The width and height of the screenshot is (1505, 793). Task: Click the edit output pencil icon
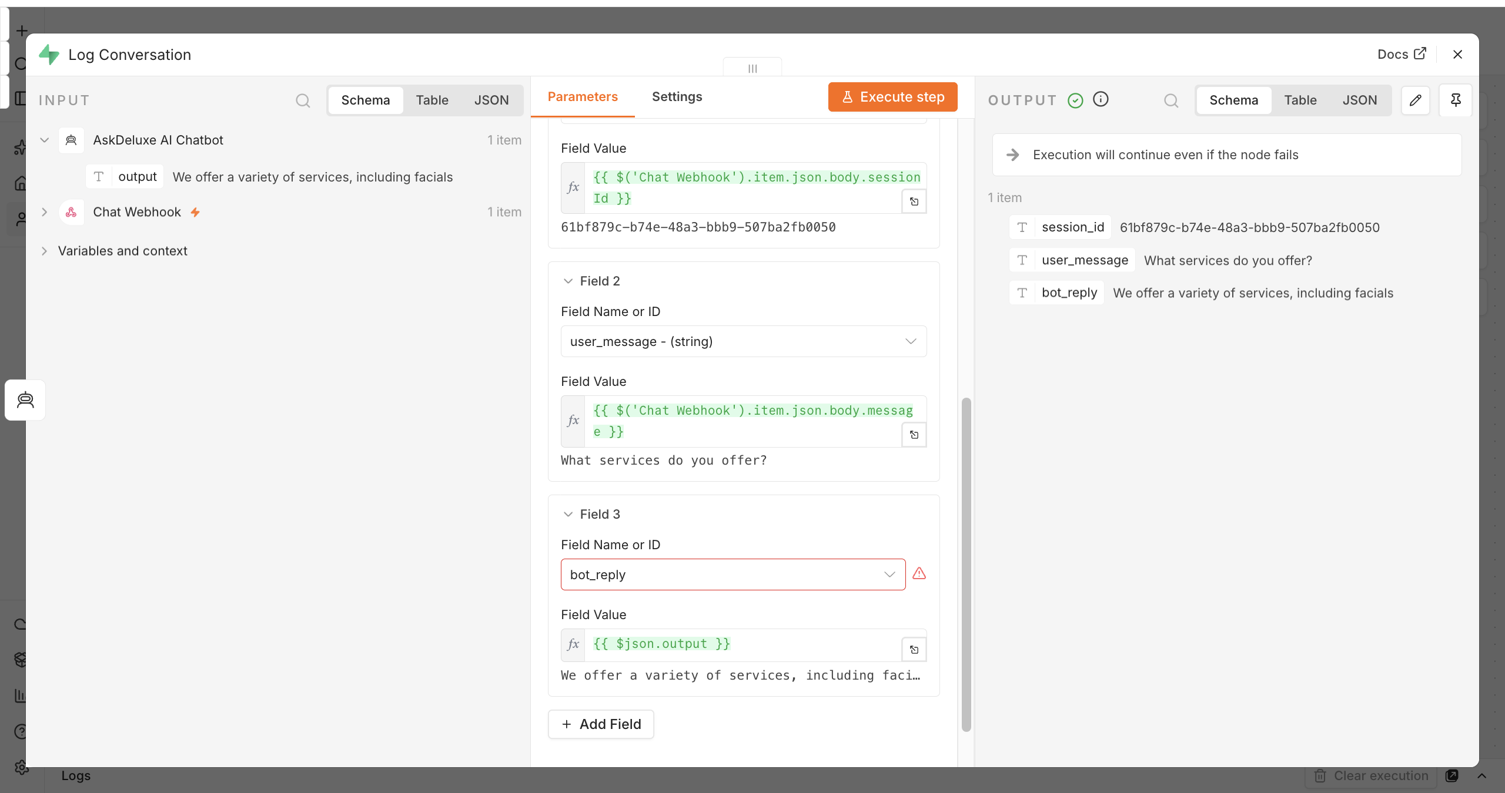click(1416, 100)
